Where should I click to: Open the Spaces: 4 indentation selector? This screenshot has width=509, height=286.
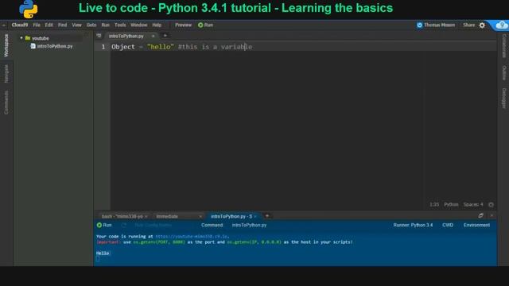click(473, 205)
